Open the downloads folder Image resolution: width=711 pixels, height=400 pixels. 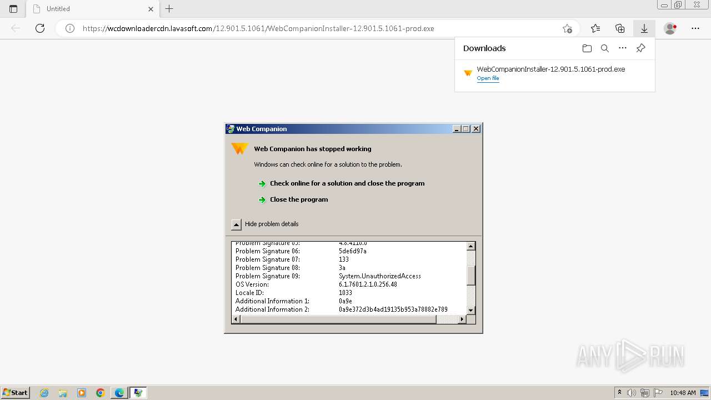tap(587, 48)
